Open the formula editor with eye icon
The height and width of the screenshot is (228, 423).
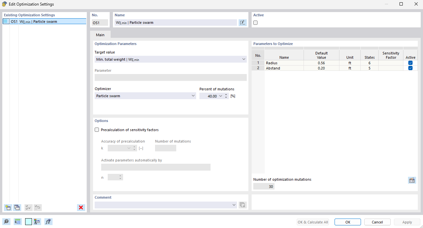tap(48, 221)
